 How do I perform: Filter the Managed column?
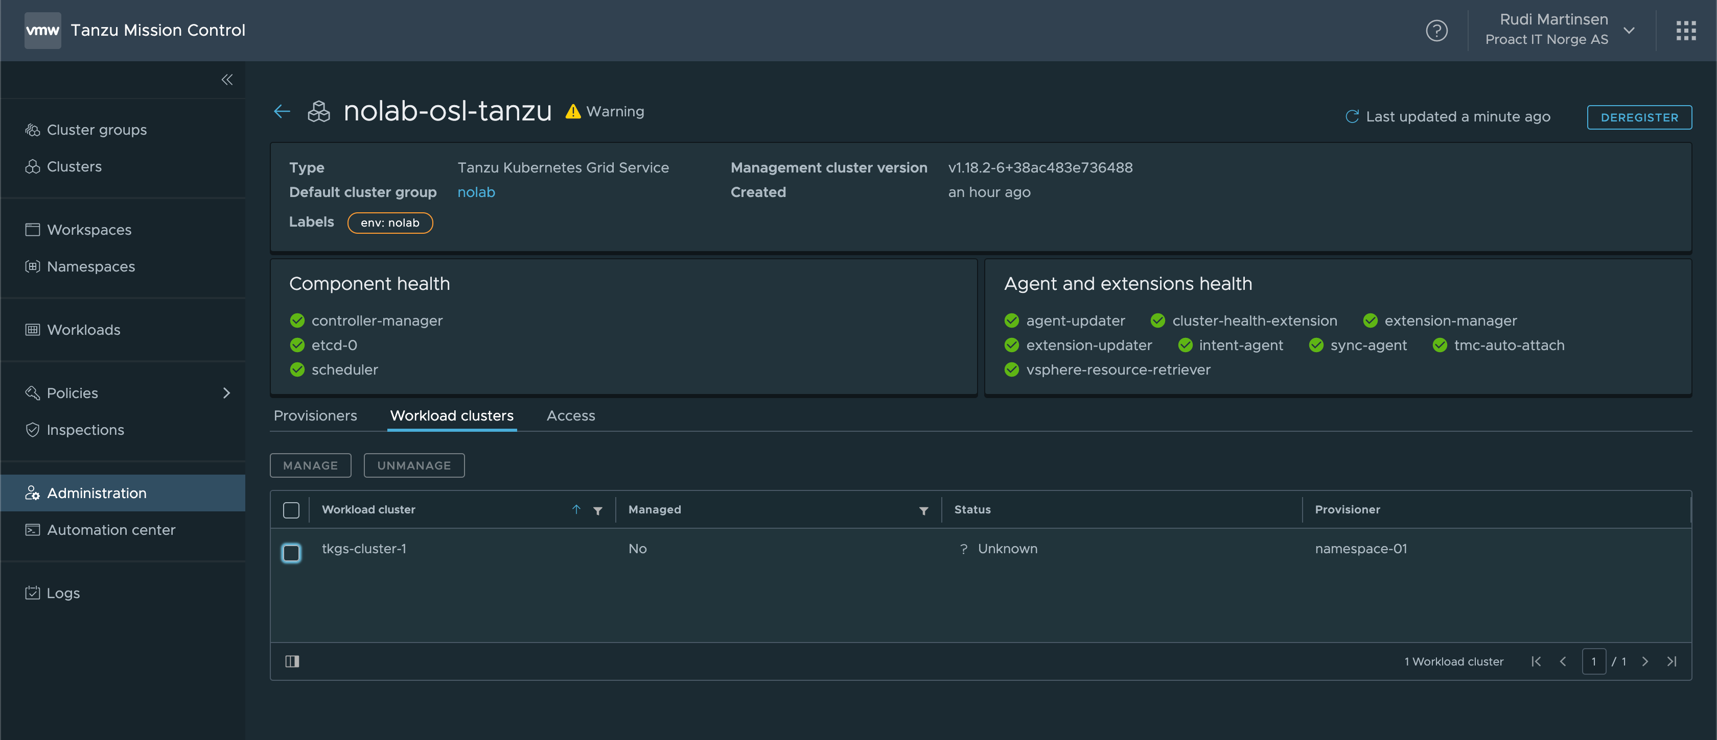924,510
